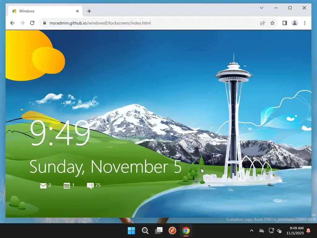
Task: Click the lockscreen time 9:49
Action: coord(60,133)
